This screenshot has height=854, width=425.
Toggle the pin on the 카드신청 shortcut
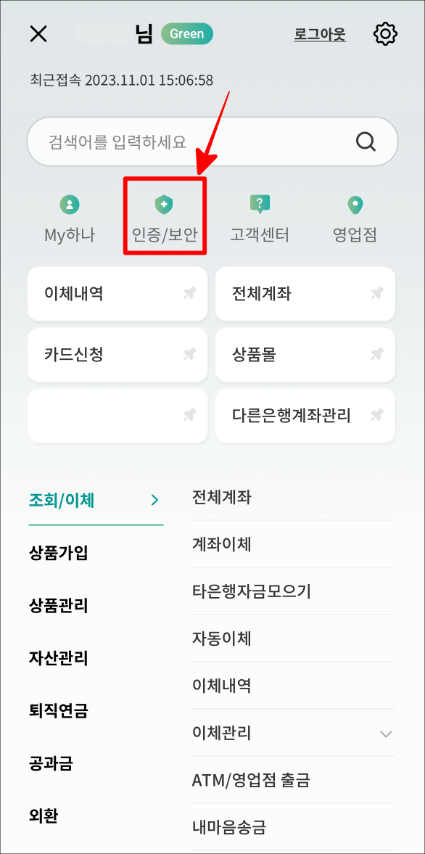tap(189, 354)
